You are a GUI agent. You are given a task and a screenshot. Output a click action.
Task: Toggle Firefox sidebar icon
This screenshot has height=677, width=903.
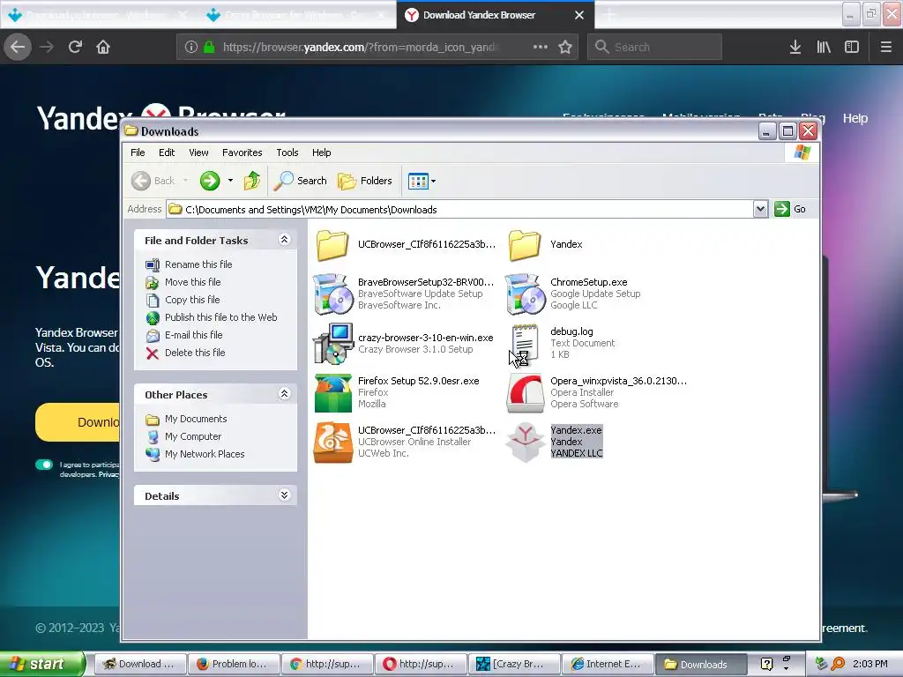(852, 47)
